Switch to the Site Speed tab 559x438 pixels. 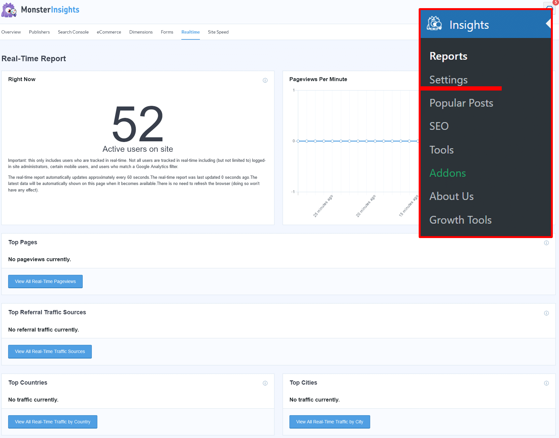click(x=218, y=32)
